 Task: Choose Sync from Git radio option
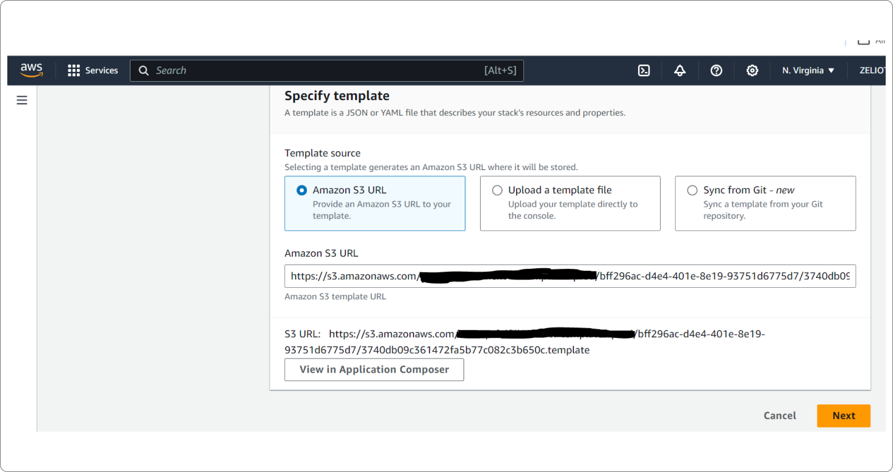pyautogui.click(x=692, y=190)
